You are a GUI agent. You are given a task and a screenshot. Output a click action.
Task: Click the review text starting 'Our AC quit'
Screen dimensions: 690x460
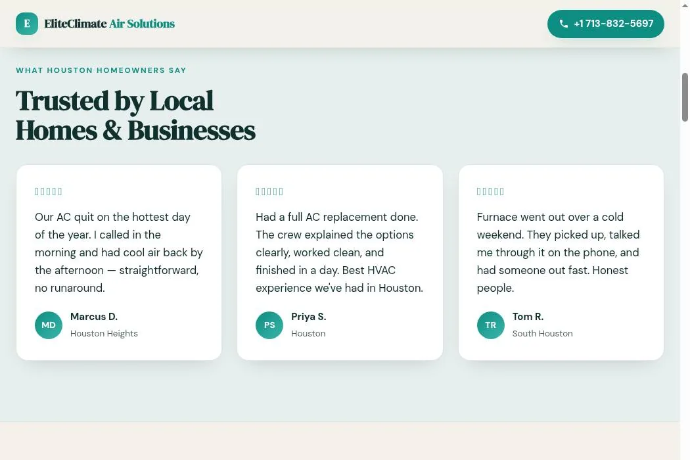click(x=119, y=252)
